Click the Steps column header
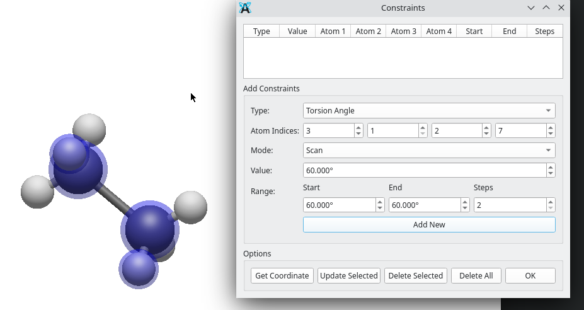 (544, 32)
